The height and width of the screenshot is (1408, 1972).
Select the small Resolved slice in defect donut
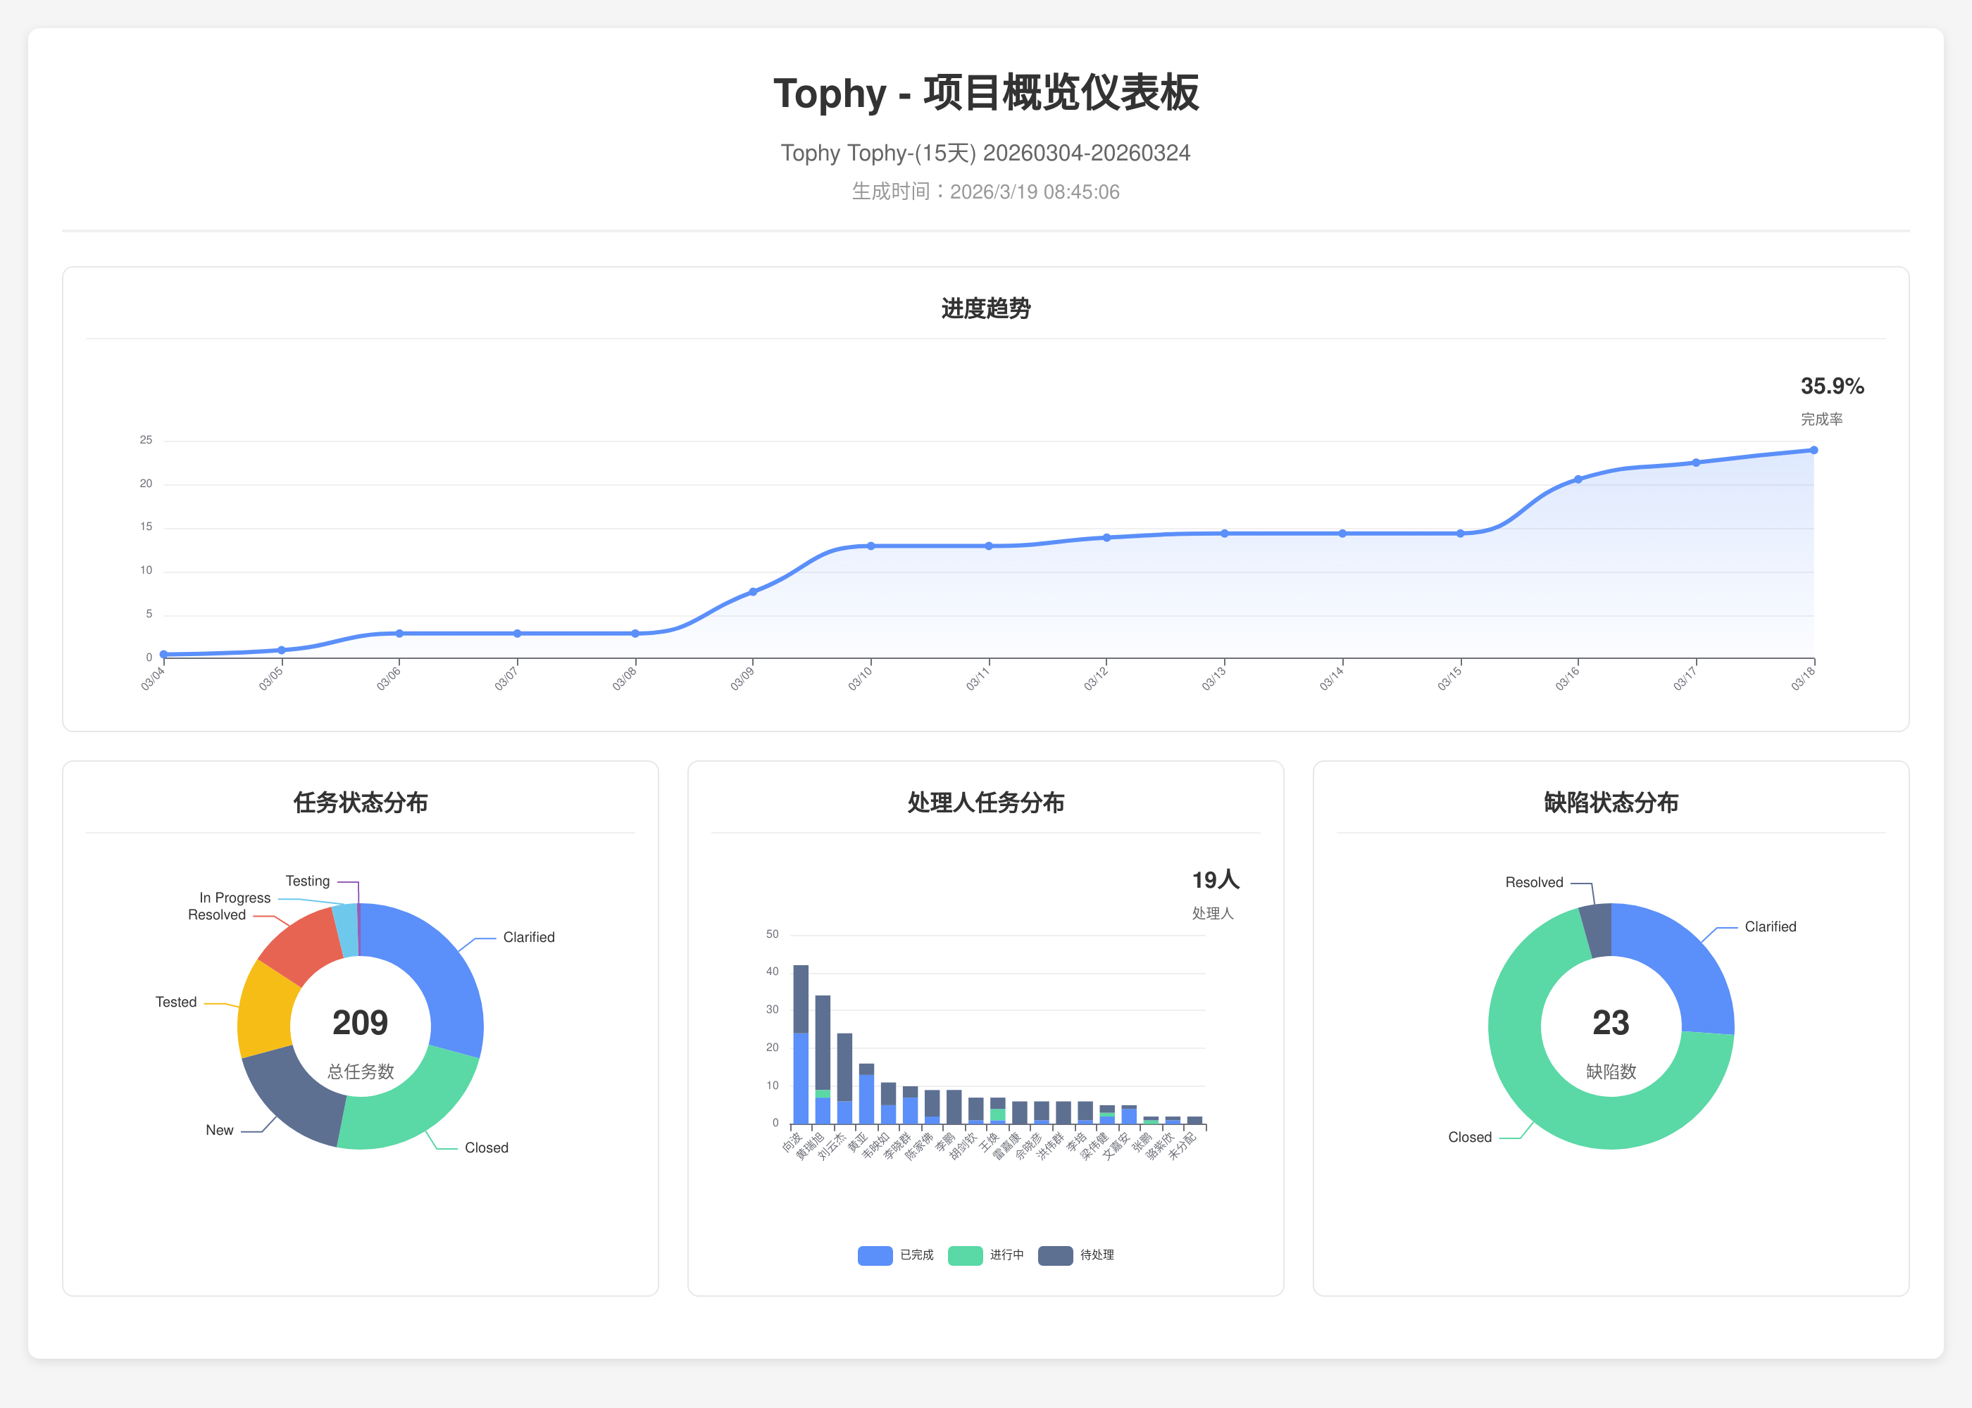tap(1598, 930)
